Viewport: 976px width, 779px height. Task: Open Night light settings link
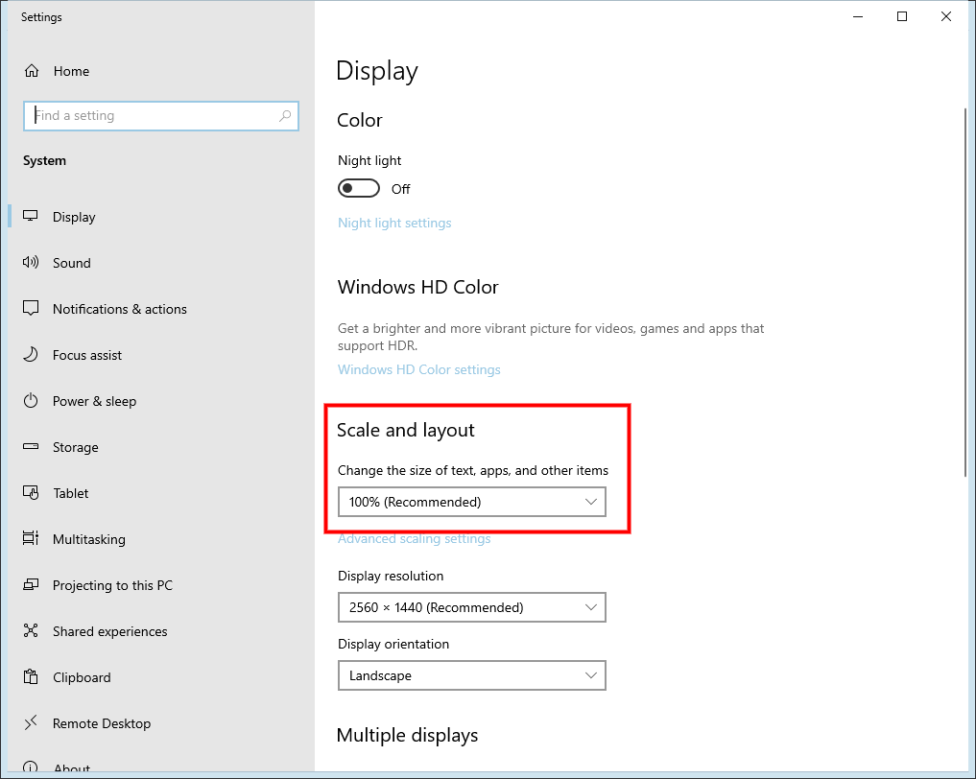tap(394, 223)
